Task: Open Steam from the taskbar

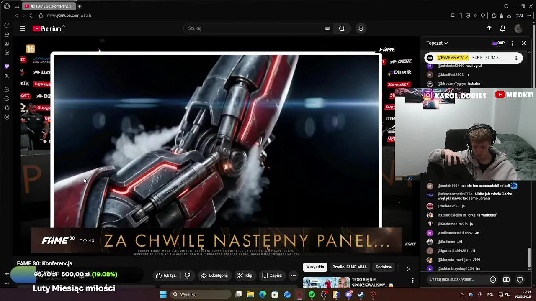Action: 361,294
